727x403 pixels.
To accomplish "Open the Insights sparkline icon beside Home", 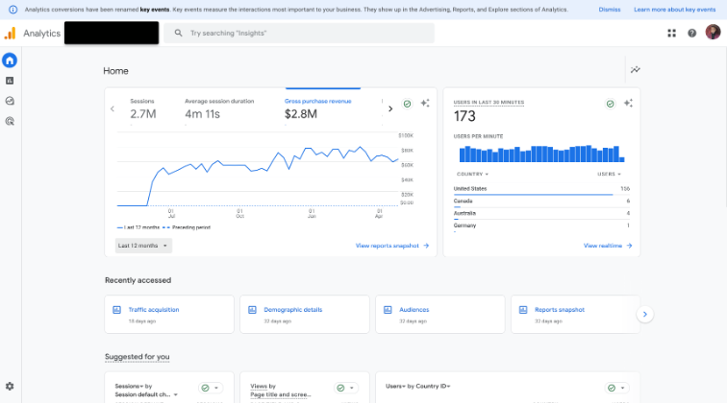I will click(636, 70).
